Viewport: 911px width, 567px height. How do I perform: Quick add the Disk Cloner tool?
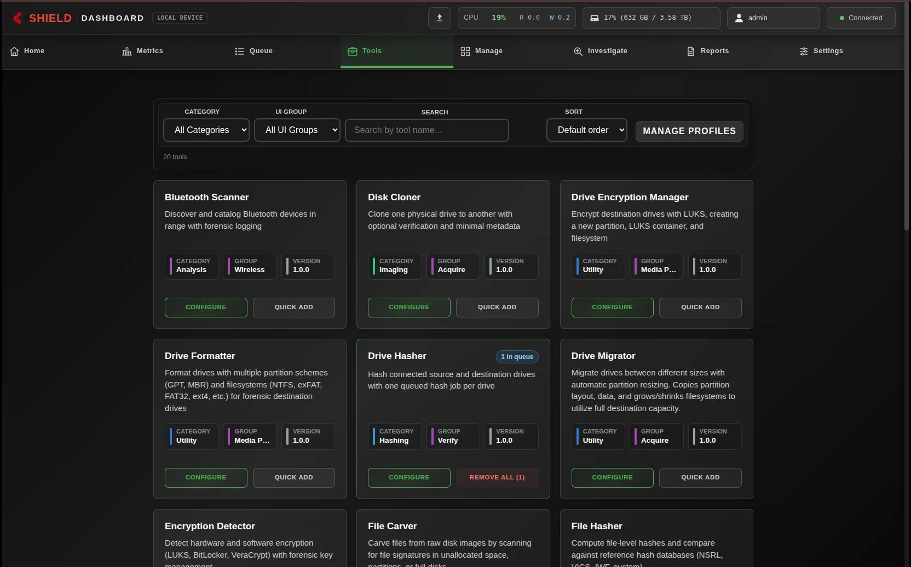pos(497,308)
